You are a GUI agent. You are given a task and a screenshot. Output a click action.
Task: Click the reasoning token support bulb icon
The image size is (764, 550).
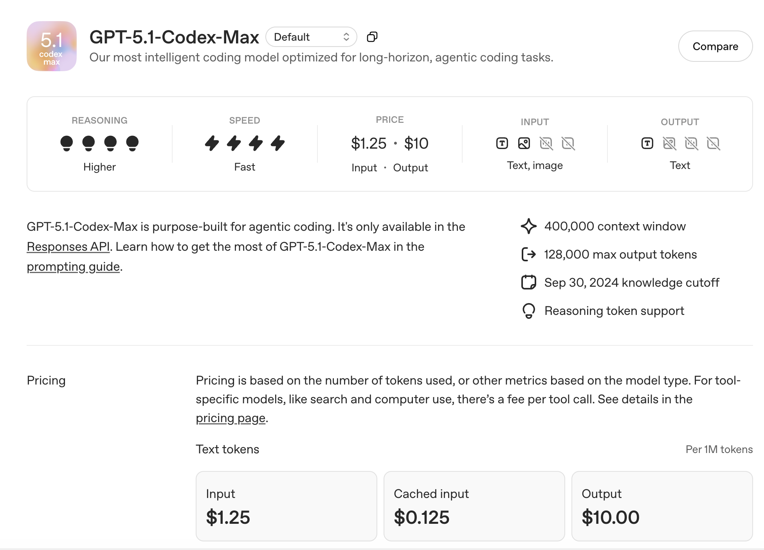pyautogui.click(x=528, y=311)
